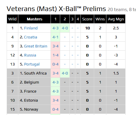The height and width of the screenshot is (115, 136).
Task: Click the Masters column header
Action: tap(35, 19)
